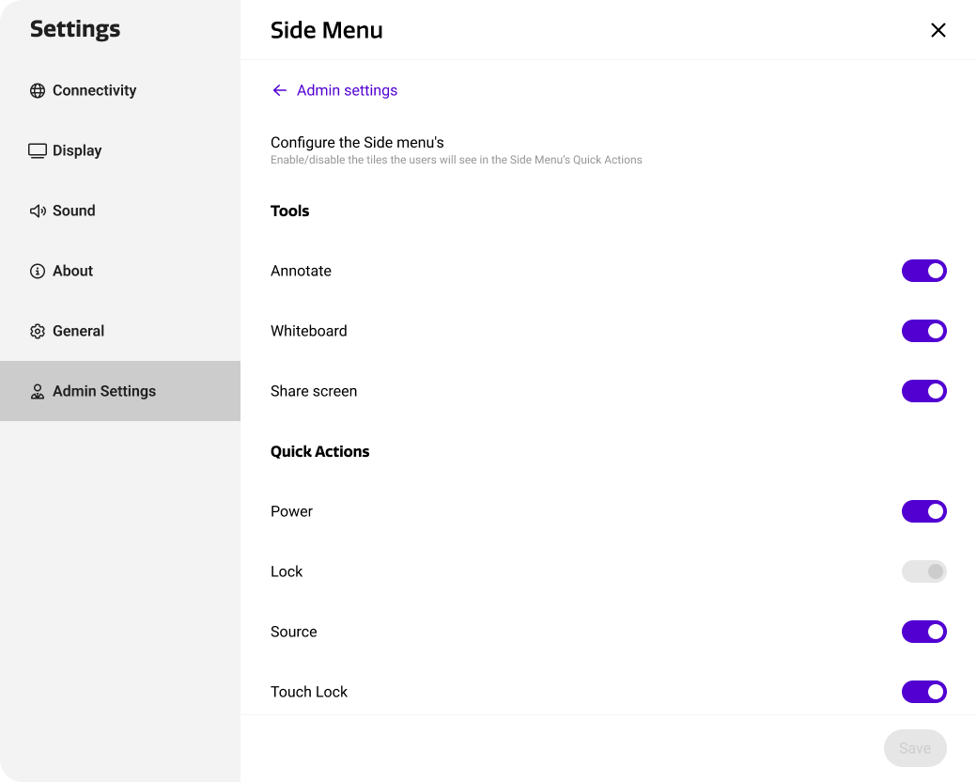Click the Sound menu item in the sidebar

pyautogui.click(x=73, y=211)
